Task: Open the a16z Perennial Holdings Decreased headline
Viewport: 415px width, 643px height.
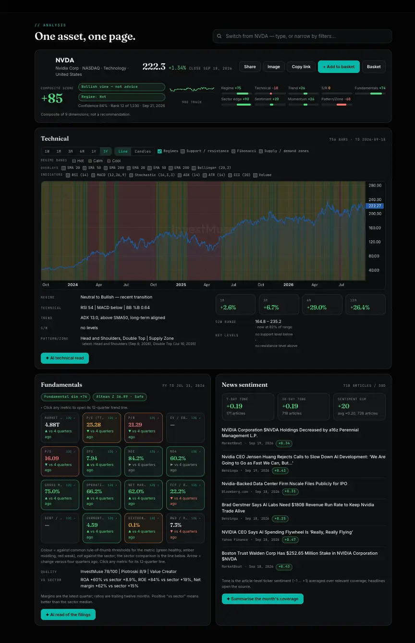Action: click(x=290, y=433)
